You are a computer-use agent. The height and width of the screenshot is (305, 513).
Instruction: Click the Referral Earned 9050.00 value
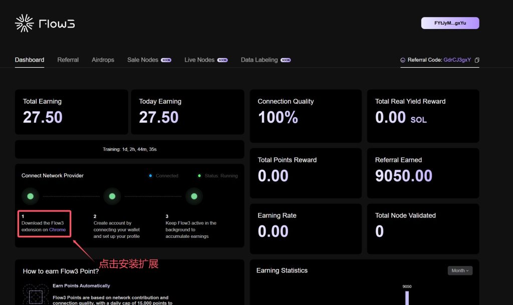[x=404, y=176]
